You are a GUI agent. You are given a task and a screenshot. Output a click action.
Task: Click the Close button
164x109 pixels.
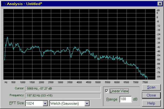pyautogui.click(x=151, y=95)
